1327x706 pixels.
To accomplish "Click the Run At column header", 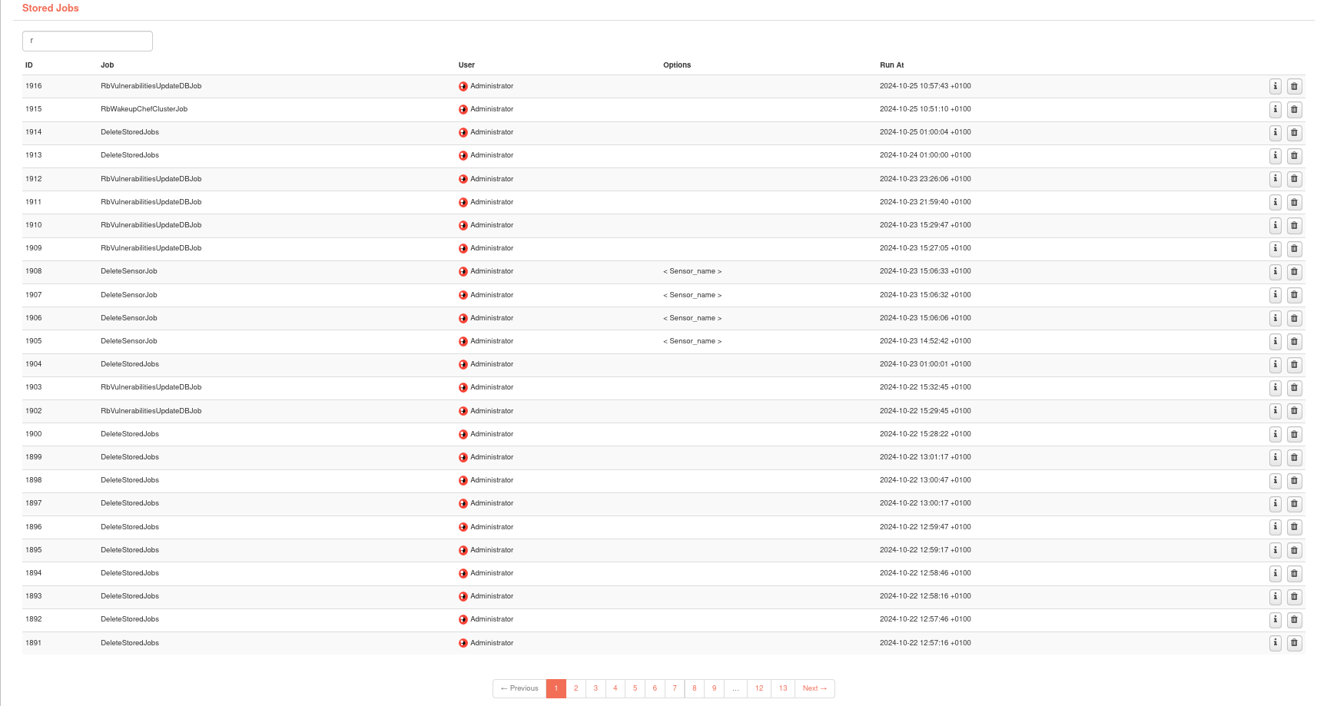I will coord(892,65).
